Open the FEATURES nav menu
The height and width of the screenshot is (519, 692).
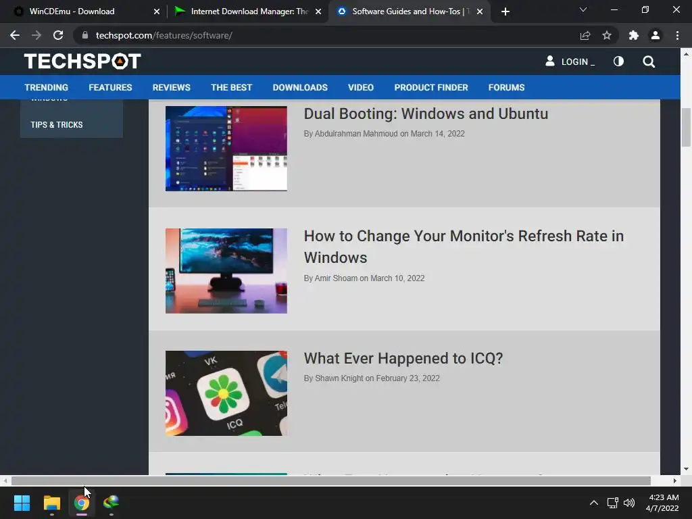pyautogui.click(x=110, y=87)
